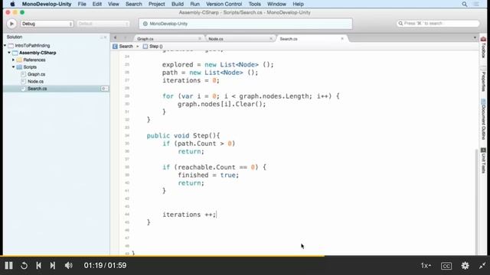Toggle closed captions

coord(446,266)
